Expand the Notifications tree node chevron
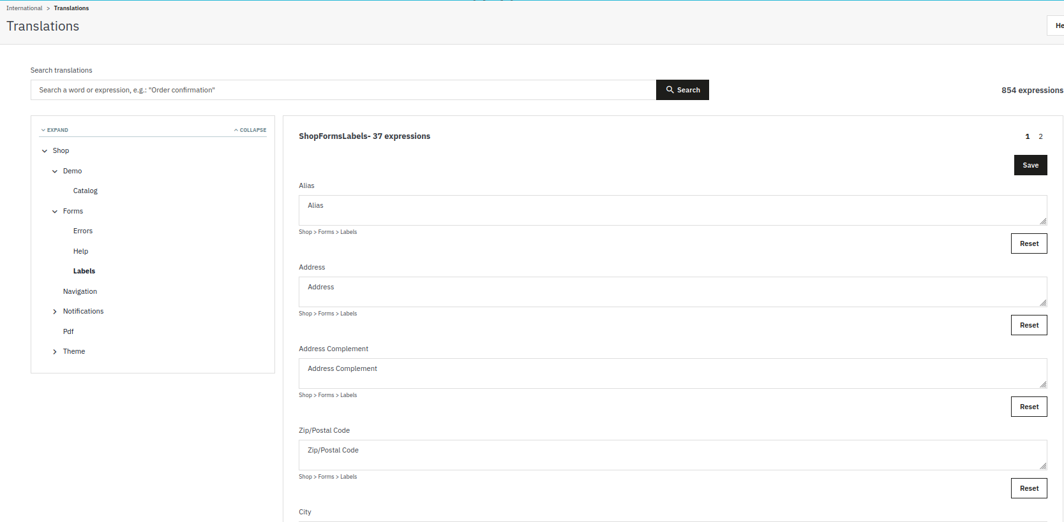This screenshot has width=1064, height=522. click(x=55, y=312)
